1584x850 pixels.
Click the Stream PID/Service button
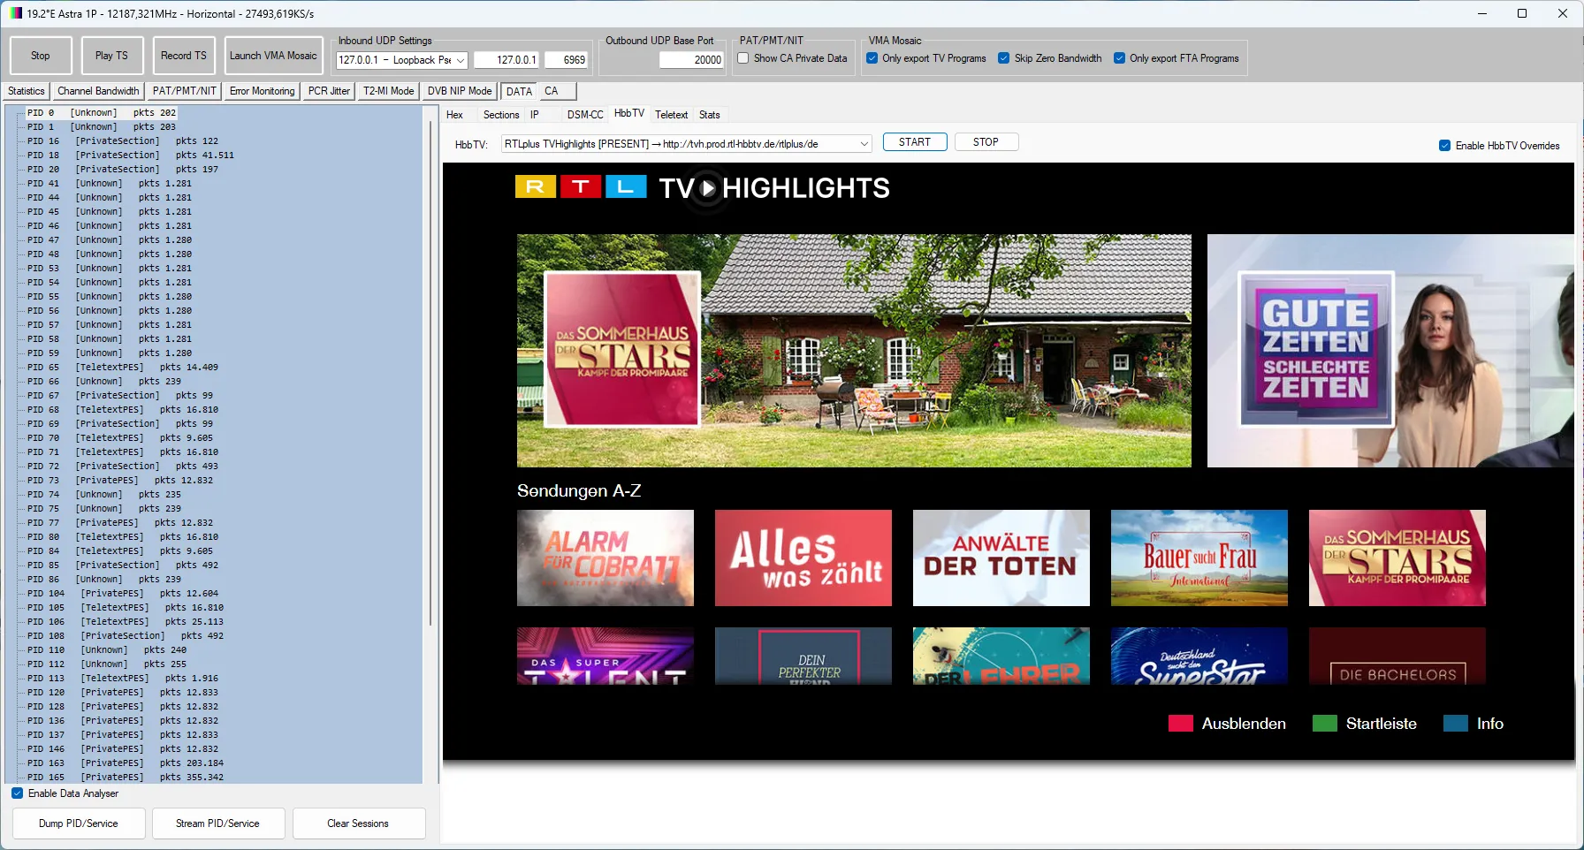click(217, 823)
